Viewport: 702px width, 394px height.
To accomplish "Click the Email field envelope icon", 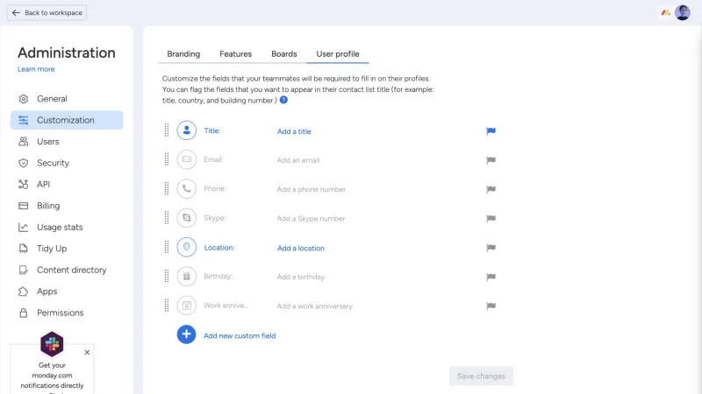I will 187,159.
